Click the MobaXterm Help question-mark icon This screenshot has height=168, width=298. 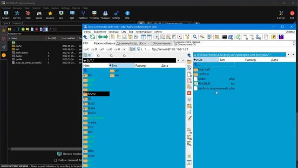[x=127, y=15]
